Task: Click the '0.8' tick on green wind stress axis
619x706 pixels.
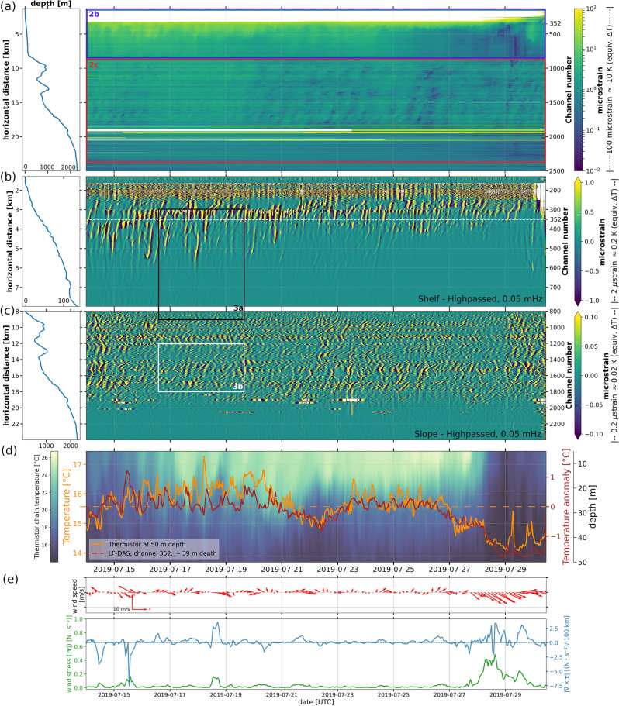Action: [78, 632]
